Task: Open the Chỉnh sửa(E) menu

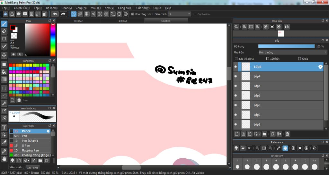Action: [x=22, y=8]
